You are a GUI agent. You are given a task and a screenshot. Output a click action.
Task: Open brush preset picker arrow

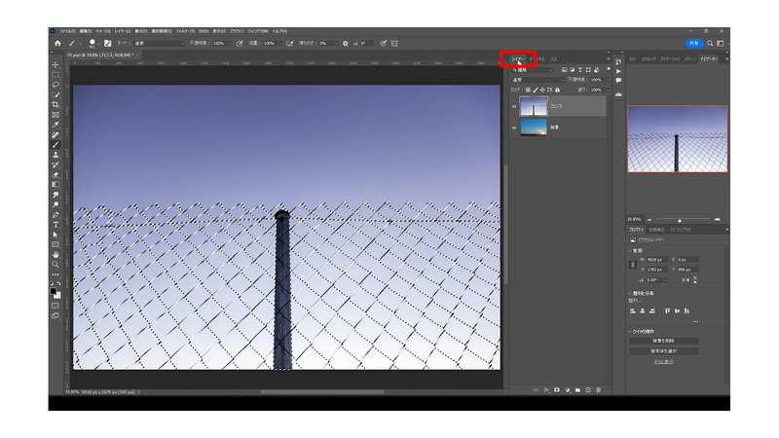(98, 44)
